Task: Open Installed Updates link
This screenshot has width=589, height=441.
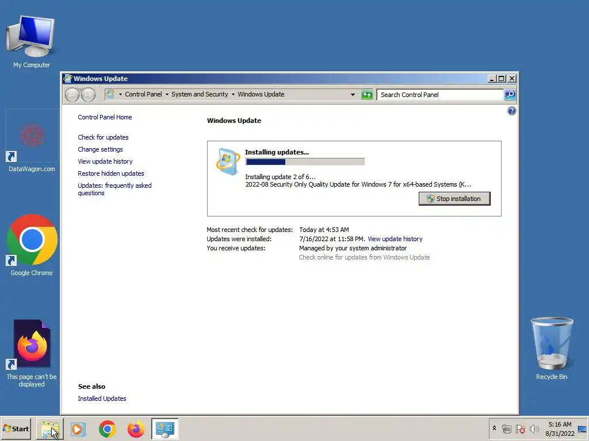Action: point(102,399)
